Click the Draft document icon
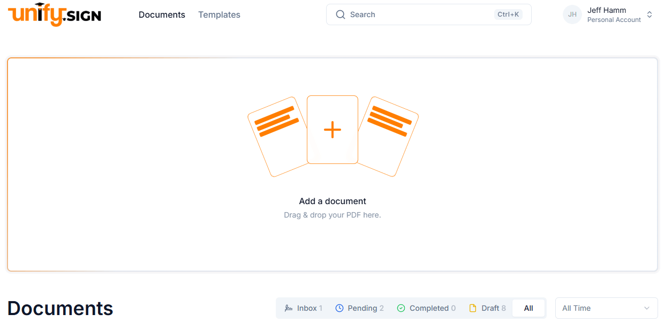This screenshot has height=329, width=672. [x=472, y=308]
